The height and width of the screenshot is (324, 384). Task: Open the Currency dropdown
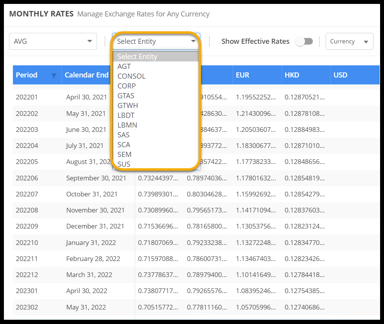pyautogui.click(x=349, y=41)
